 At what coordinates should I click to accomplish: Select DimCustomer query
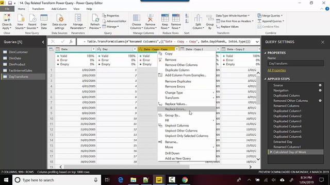coord(19,52)
